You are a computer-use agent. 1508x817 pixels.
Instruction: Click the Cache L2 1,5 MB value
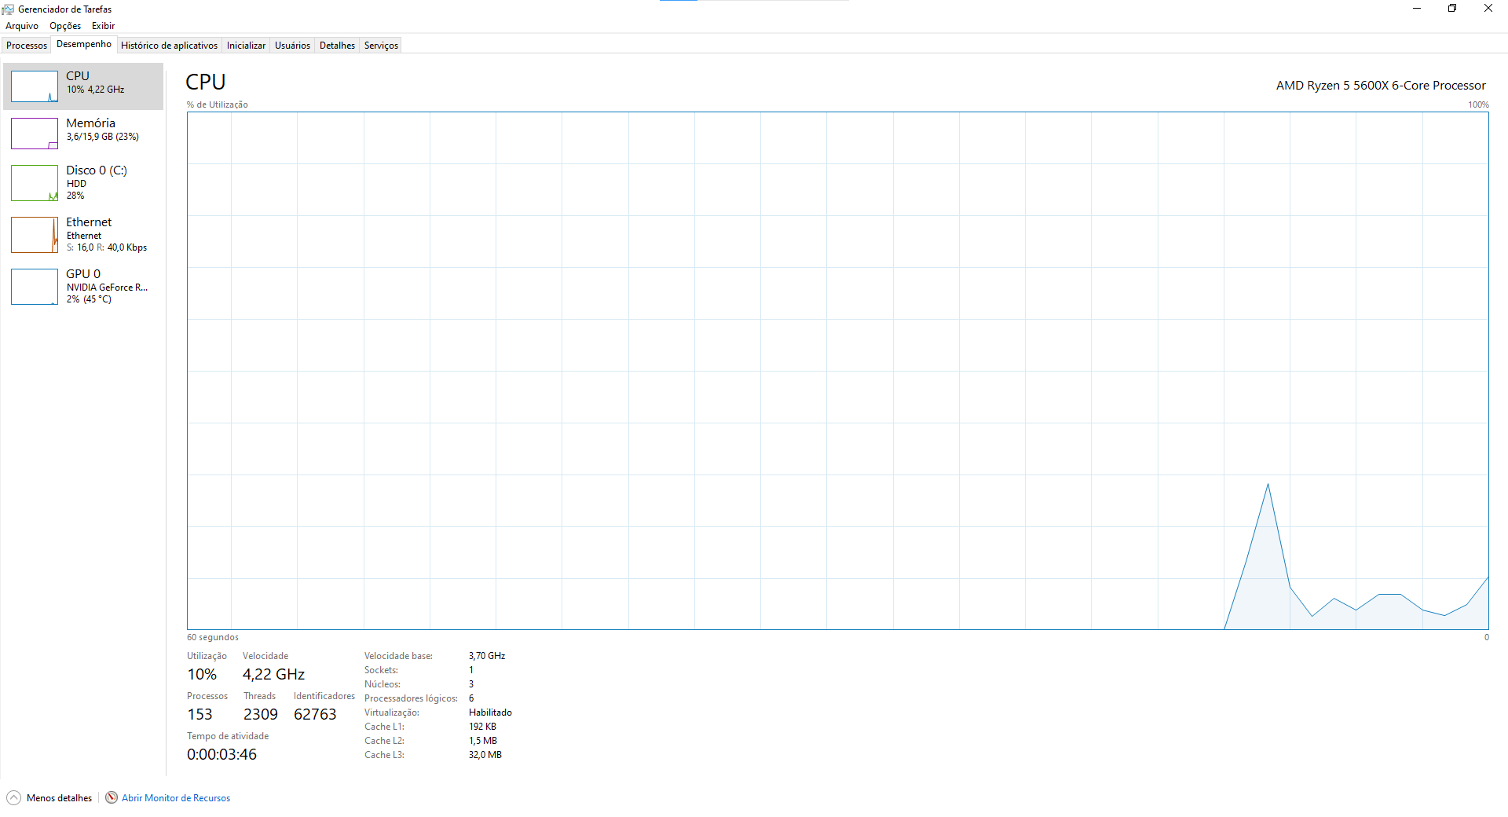click(x=483, y=741)
